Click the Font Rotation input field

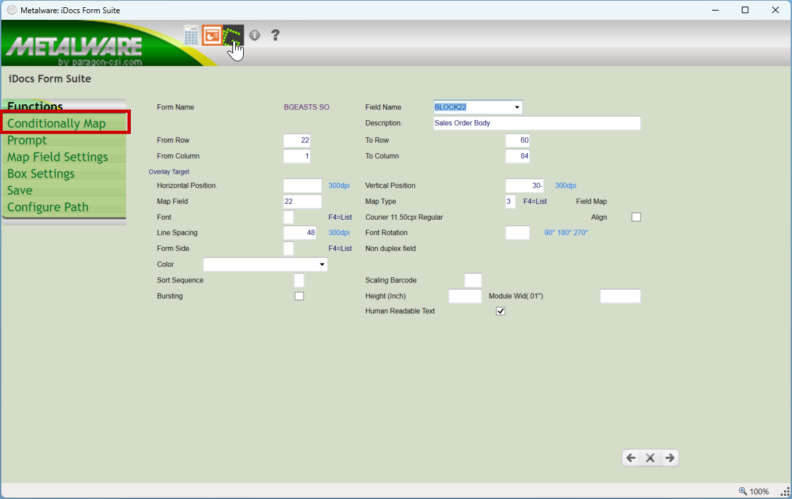coord(518,232)
